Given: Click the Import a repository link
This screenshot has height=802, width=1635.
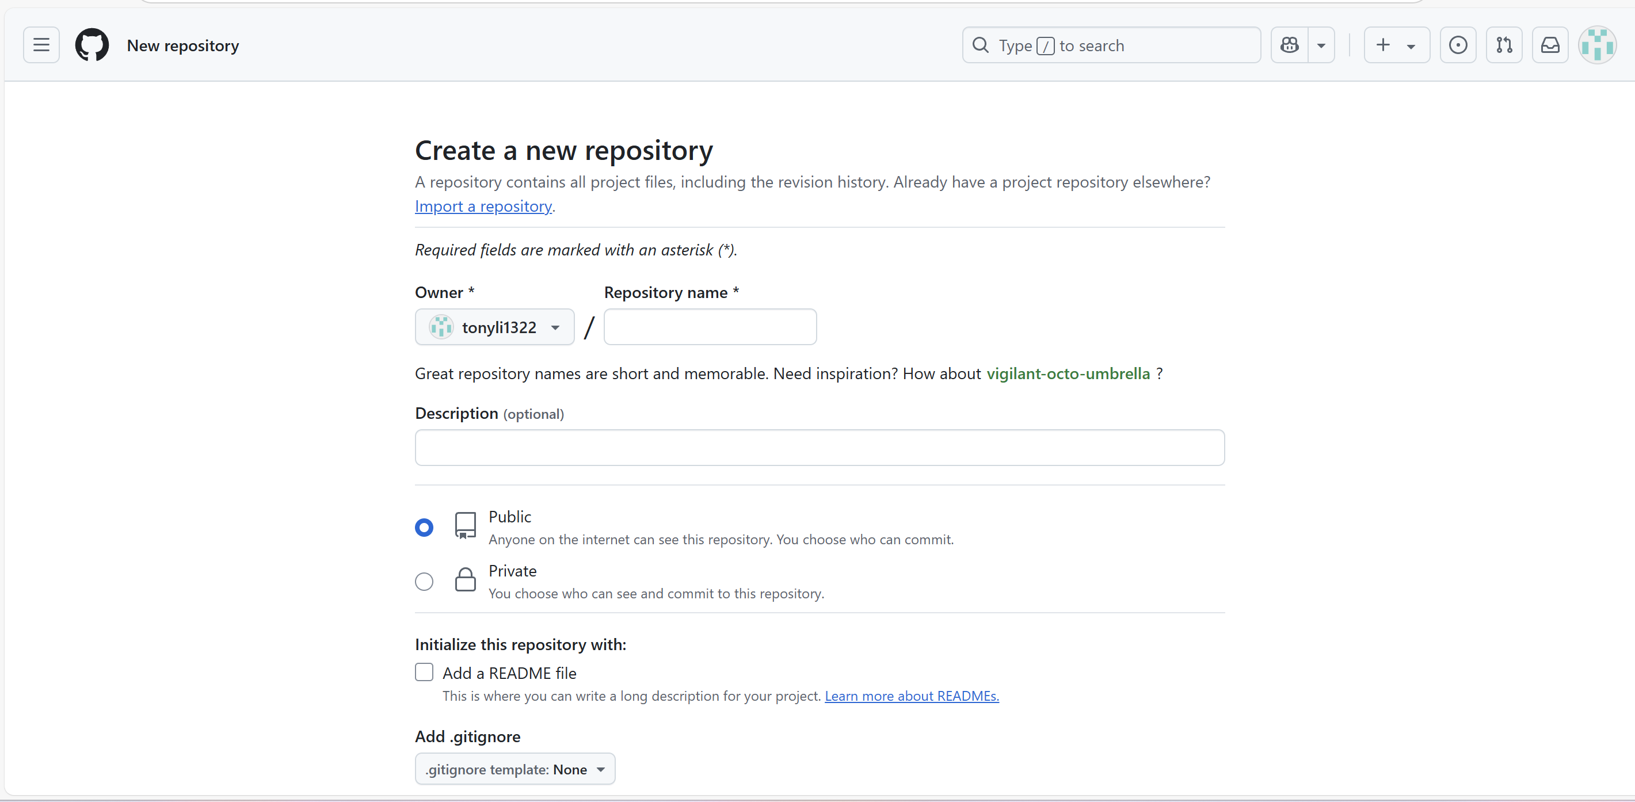Looking at the screenshot, I should point(483,206).
